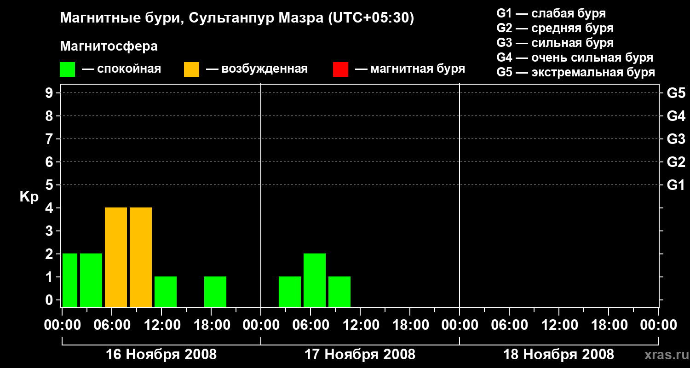The width and height of the screenshot is (690, 368).
Task: Click the 00:00 label starting 16 November
Action: tap(63, 325)
